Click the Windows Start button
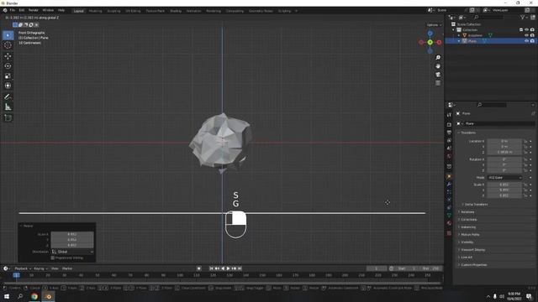This screenshot has height=302, width=538. 7,296
